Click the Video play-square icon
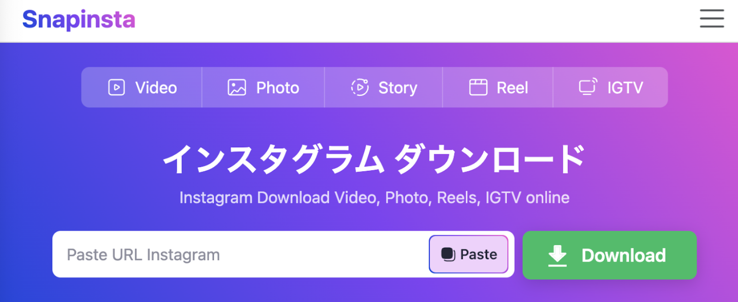This screenshot has height=302, width=738. (116, 87)
